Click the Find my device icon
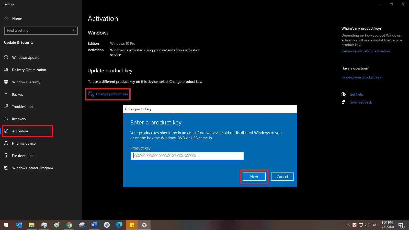 point(6,143)
